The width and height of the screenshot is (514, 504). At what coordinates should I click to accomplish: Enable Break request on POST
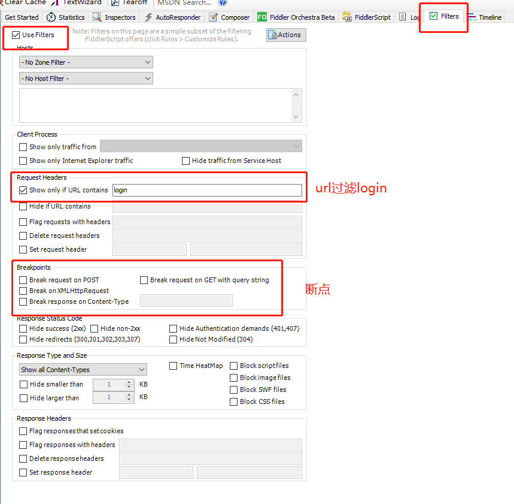[23, 280]
